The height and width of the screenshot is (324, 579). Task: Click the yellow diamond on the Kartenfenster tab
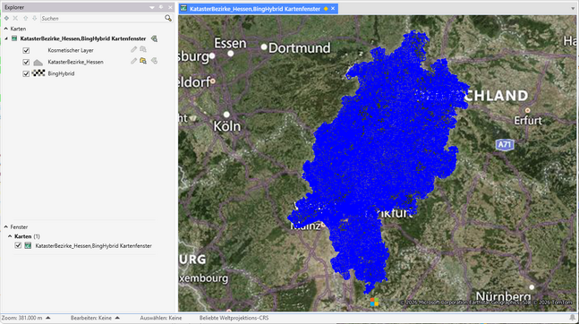click(326, 8)
